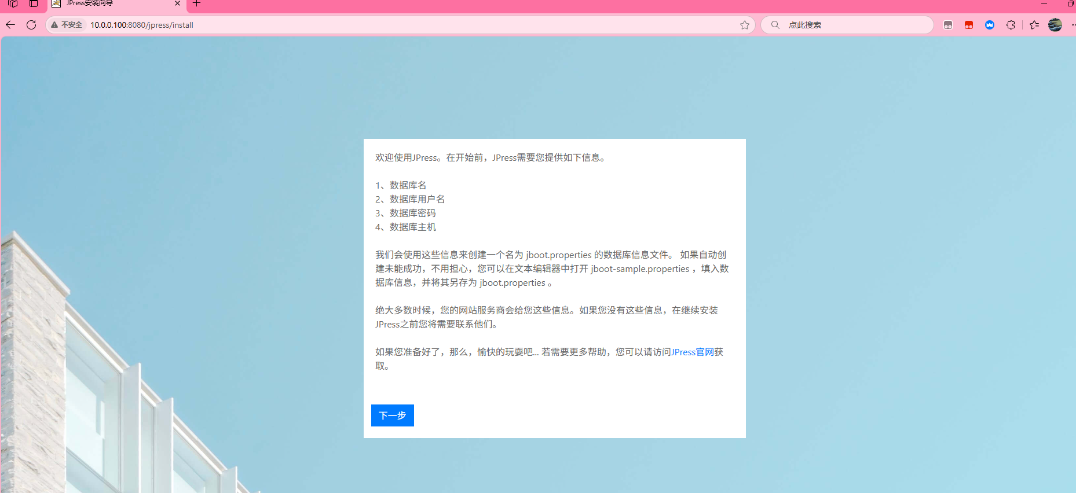Close the JPress安装向导 tab

(x=177, y=3)
